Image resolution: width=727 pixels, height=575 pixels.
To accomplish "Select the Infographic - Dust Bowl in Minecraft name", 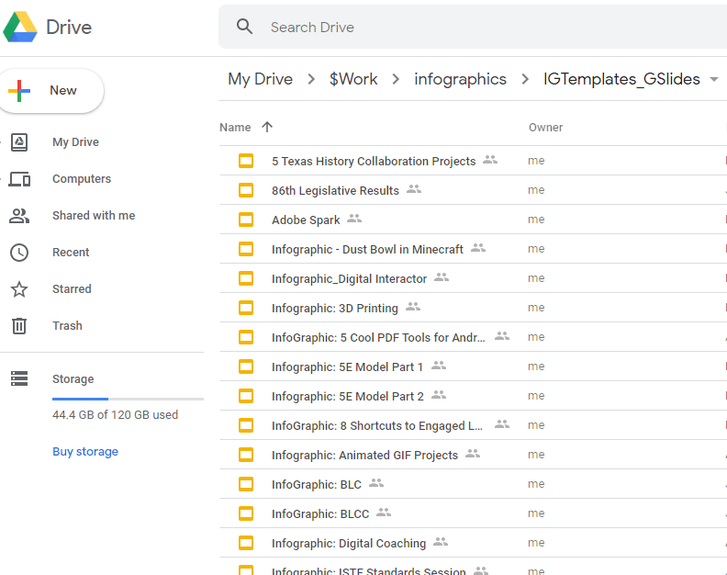I will [x=367, y=249].
